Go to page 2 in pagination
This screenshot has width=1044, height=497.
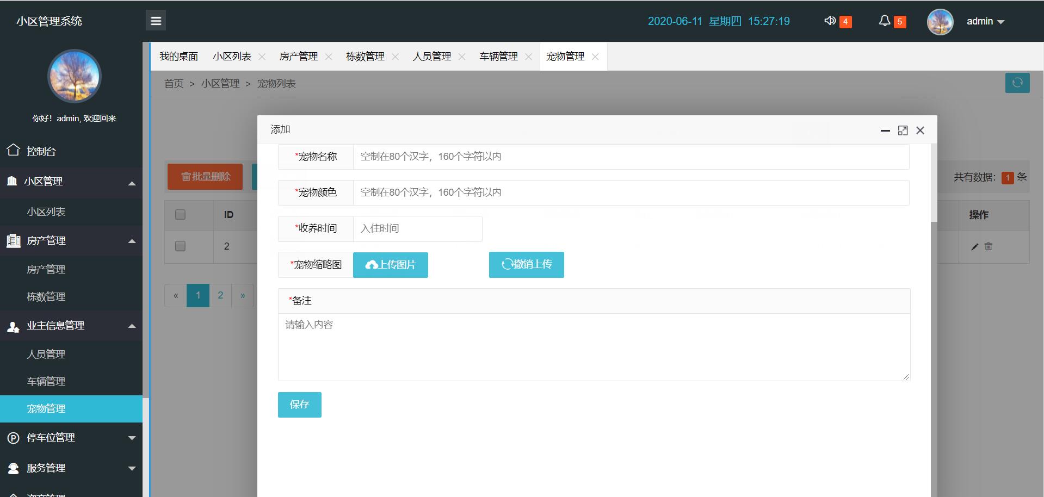pyautogui.click(x=220, y=295)
